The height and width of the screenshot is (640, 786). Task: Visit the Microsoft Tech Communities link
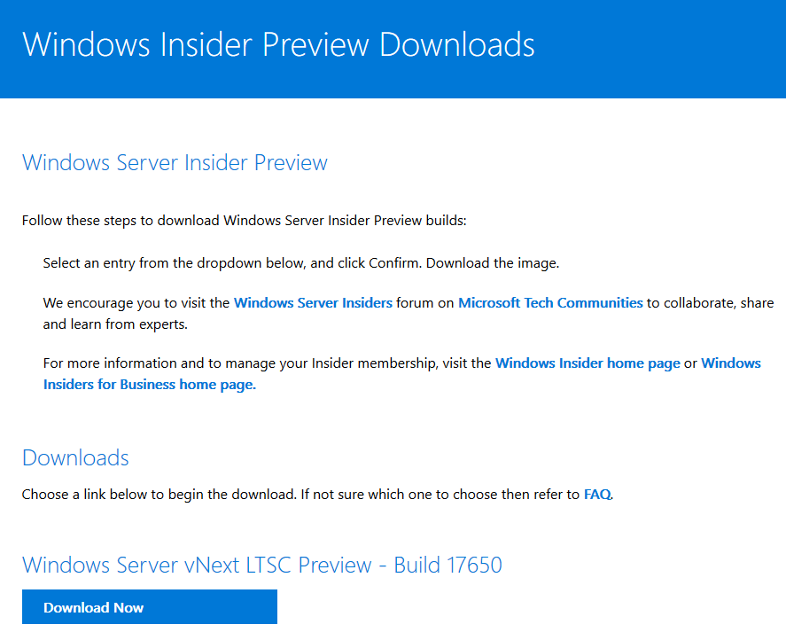coord(550,303)
